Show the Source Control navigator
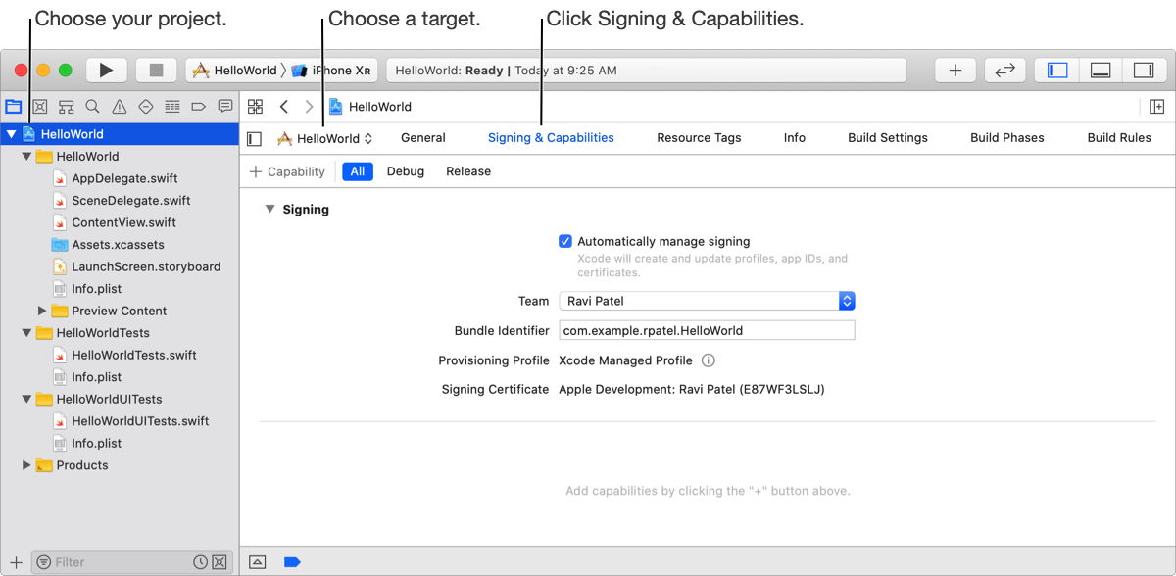The image size is (1176, 576). tap(40, 106)
